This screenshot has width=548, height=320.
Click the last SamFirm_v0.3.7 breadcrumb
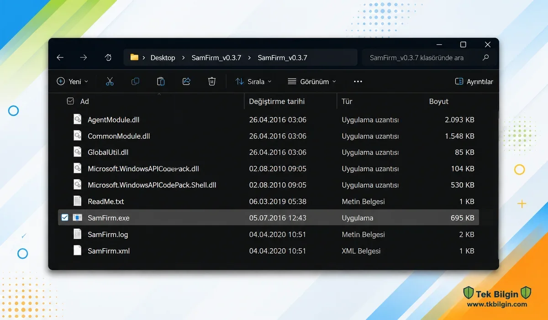[283, 58]
